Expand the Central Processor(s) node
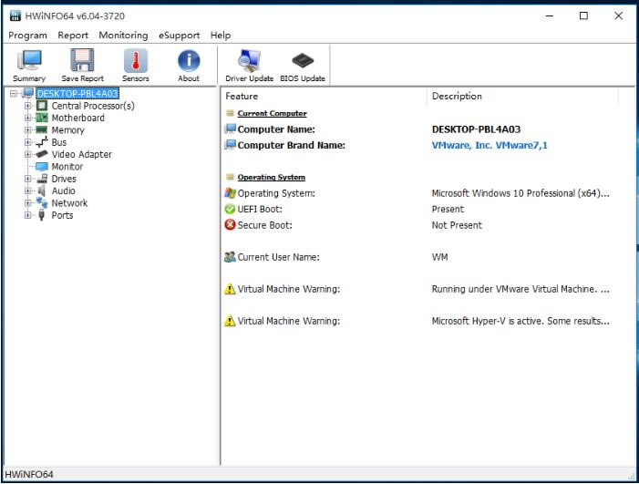The width and height of the screenshot is (639, 484). click(x=27, y=106)
